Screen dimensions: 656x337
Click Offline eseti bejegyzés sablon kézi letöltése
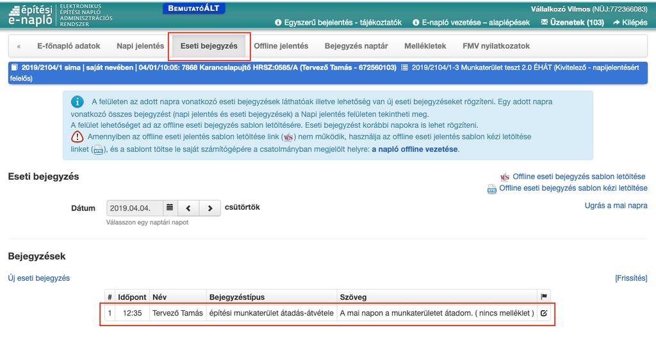(x=573, y=188)
